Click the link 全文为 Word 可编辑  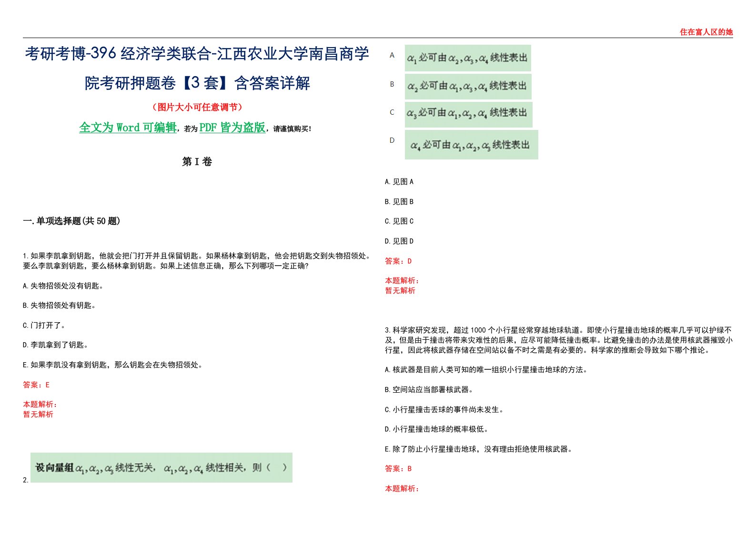128,128
